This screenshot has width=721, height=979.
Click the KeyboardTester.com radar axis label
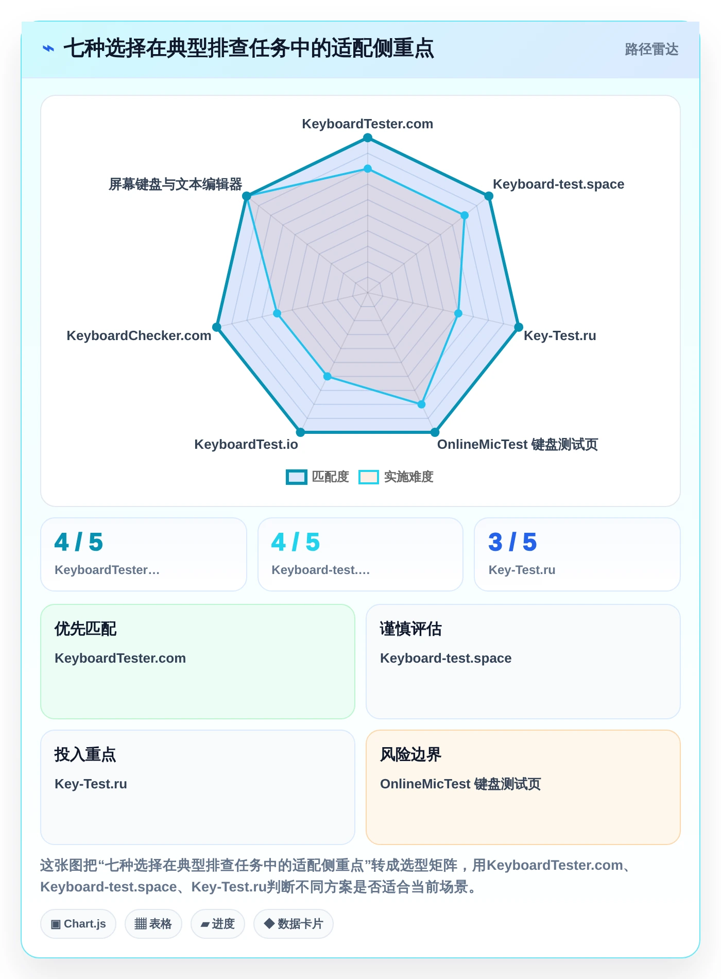click(368, 124)
